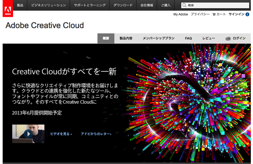This screenshot has height=164, width=253.
Task: Click the shopping cart icon
Action: click(214, 14)
